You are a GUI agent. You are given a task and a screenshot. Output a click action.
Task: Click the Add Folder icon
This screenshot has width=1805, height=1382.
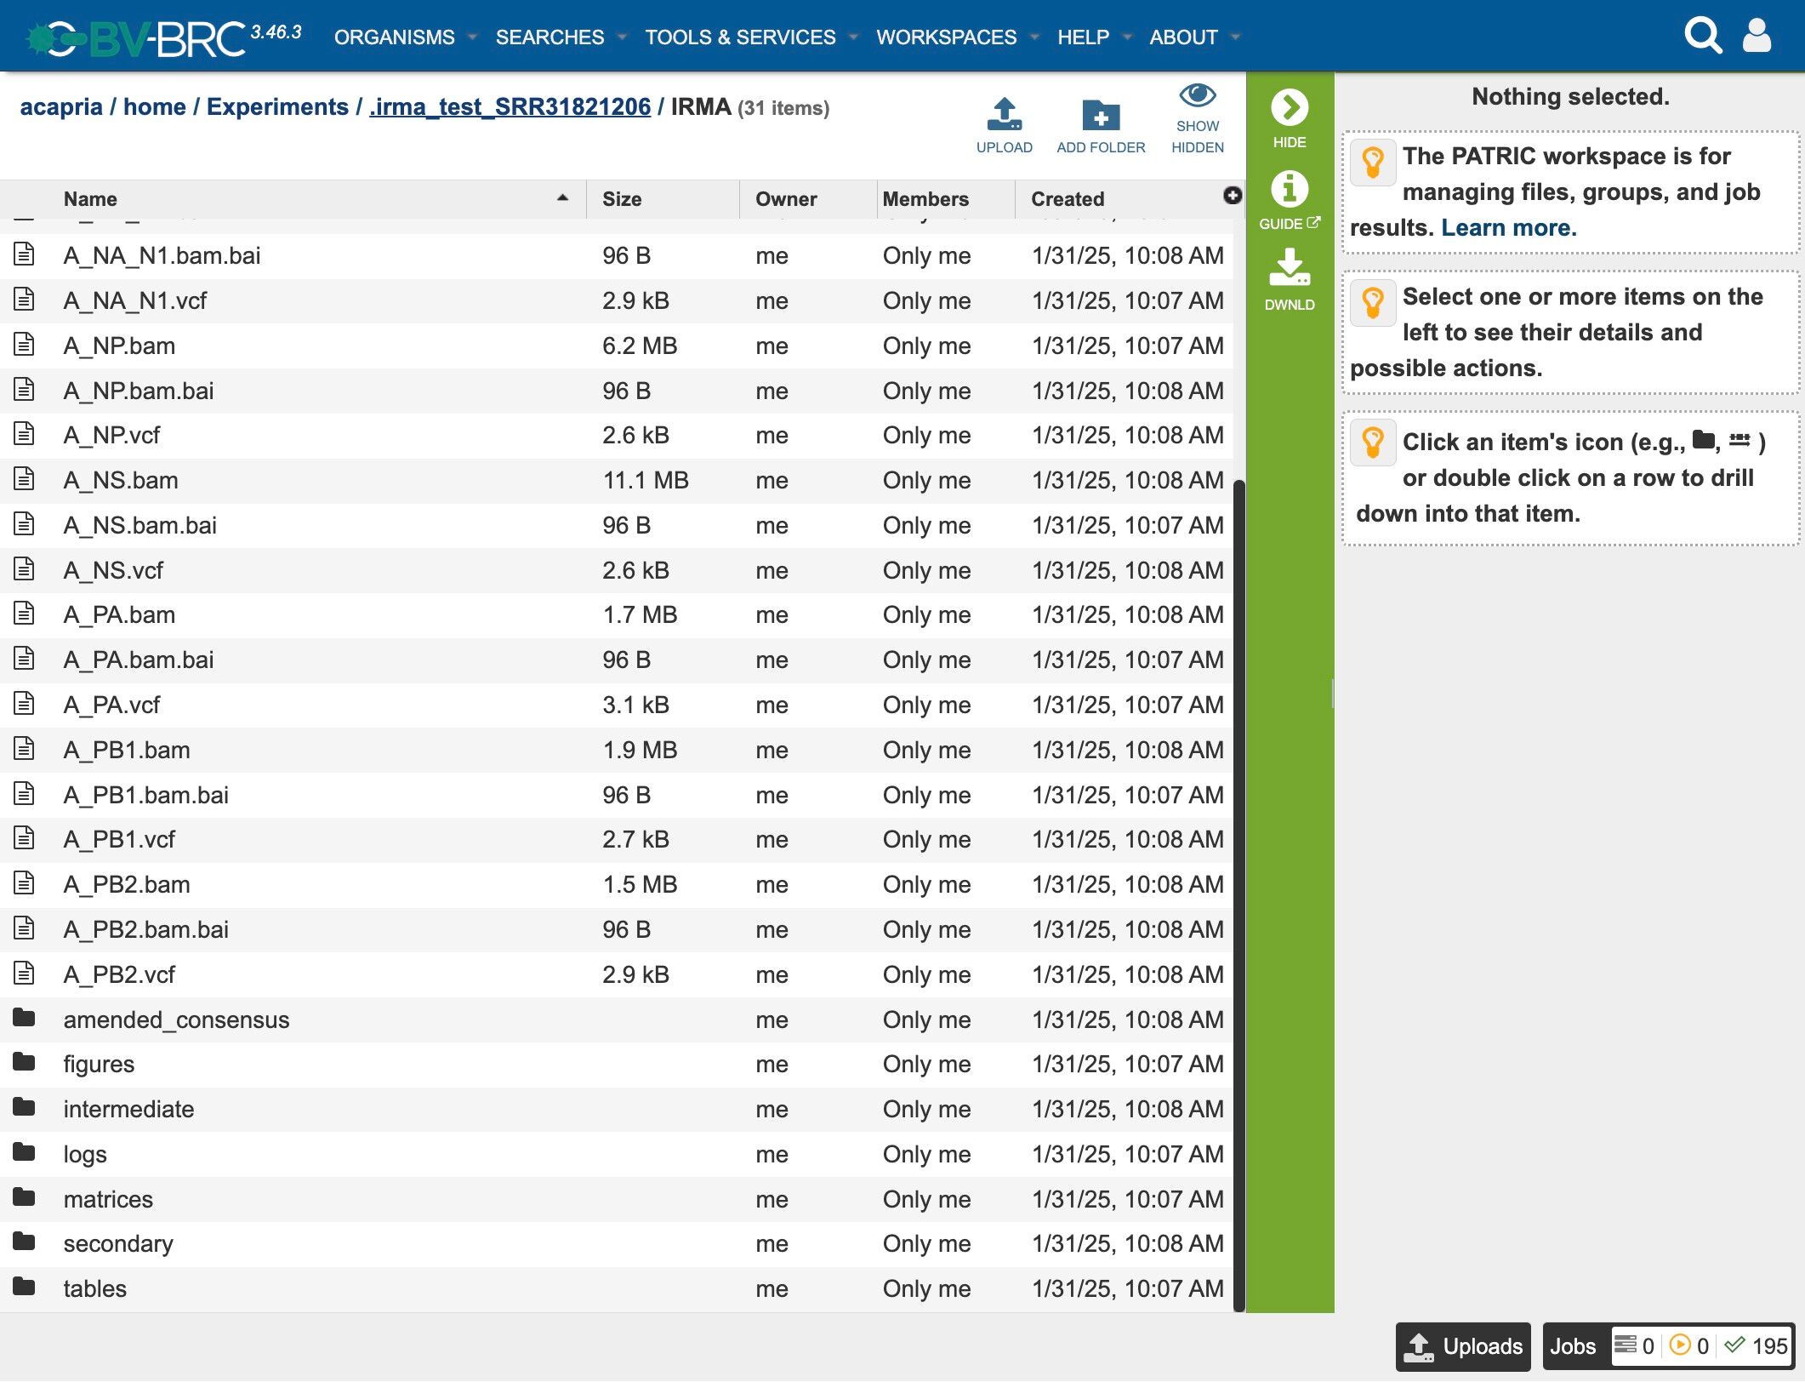1100,115
